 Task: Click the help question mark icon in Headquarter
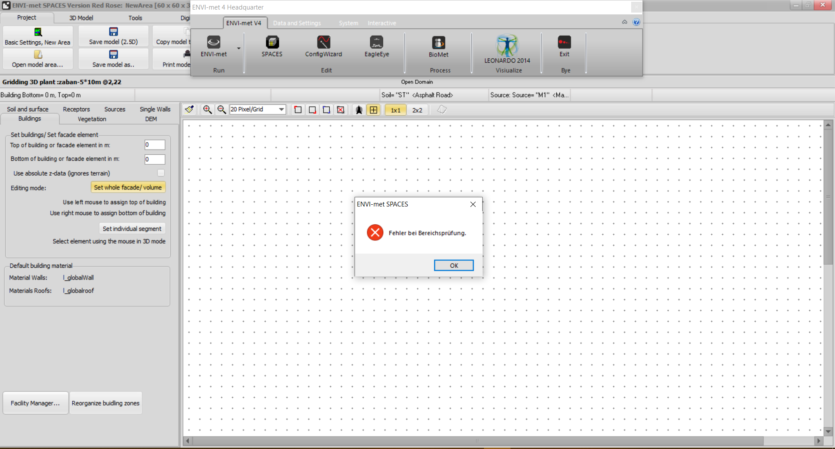point(636,22)
